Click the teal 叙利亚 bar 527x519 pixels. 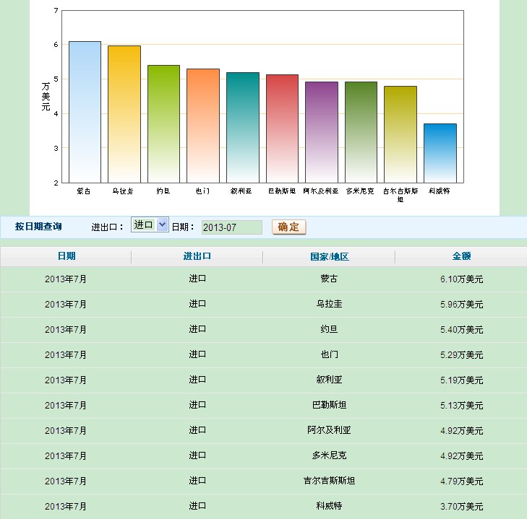242,127
